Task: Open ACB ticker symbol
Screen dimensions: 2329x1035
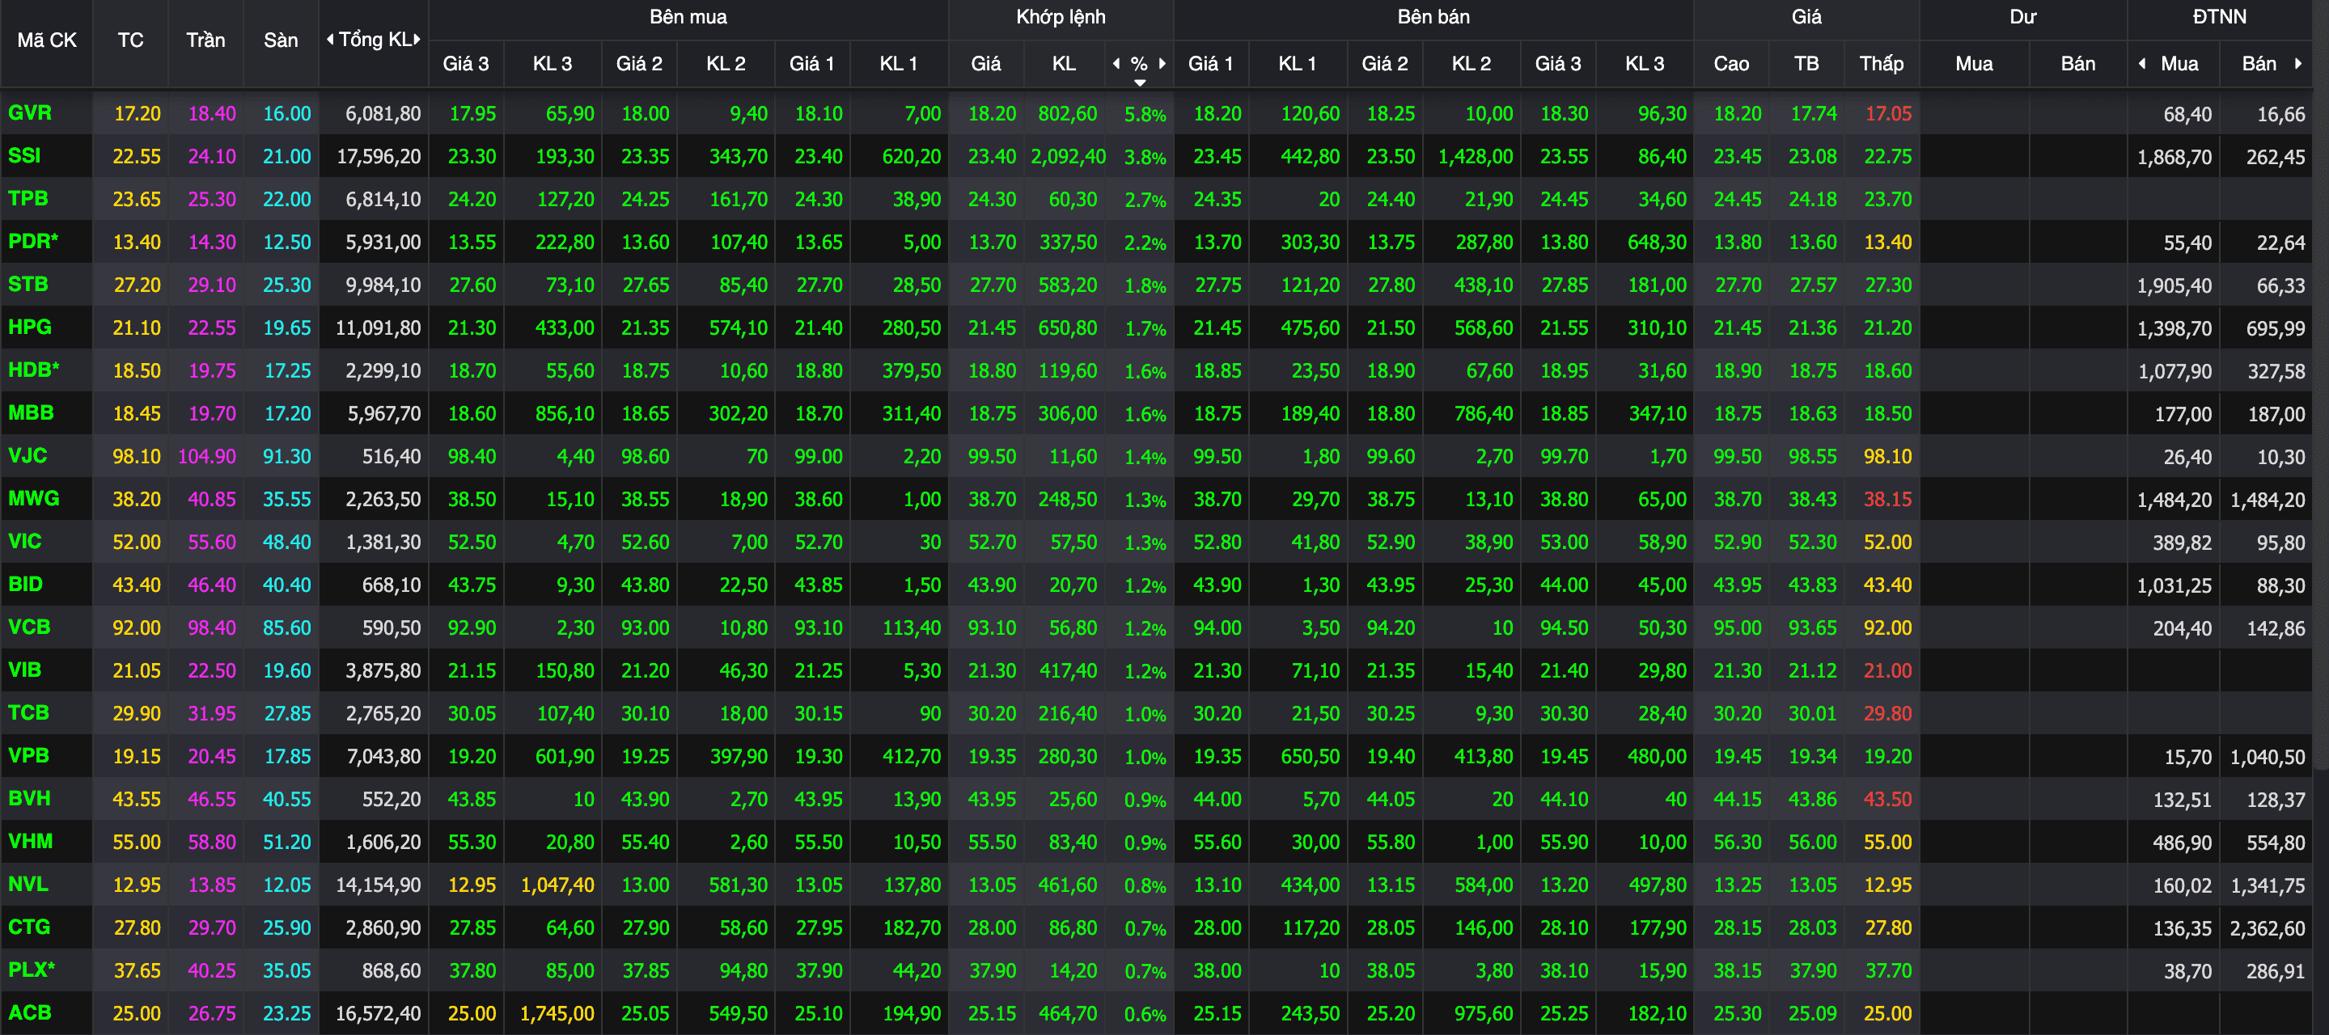Action: (x=30, y=1012)
